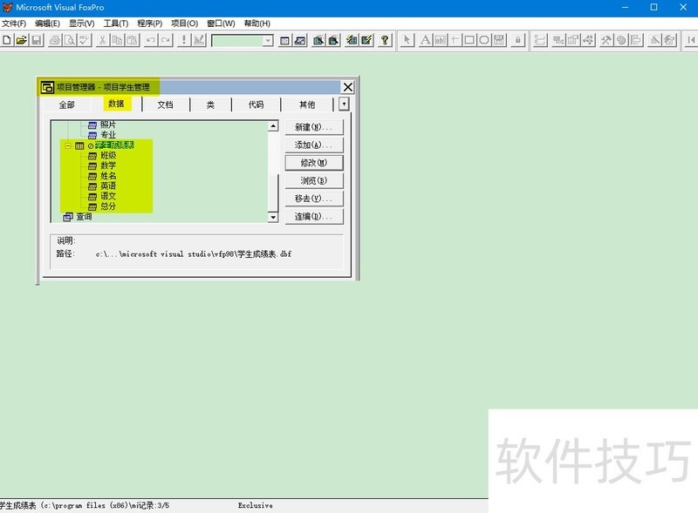Open the 项目(O) menu

(184, 24)
